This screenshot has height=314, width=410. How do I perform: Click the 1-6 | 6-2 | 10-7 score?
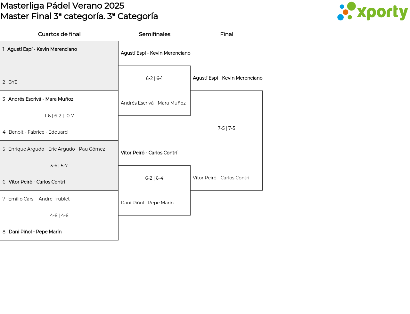coord(59,116)
